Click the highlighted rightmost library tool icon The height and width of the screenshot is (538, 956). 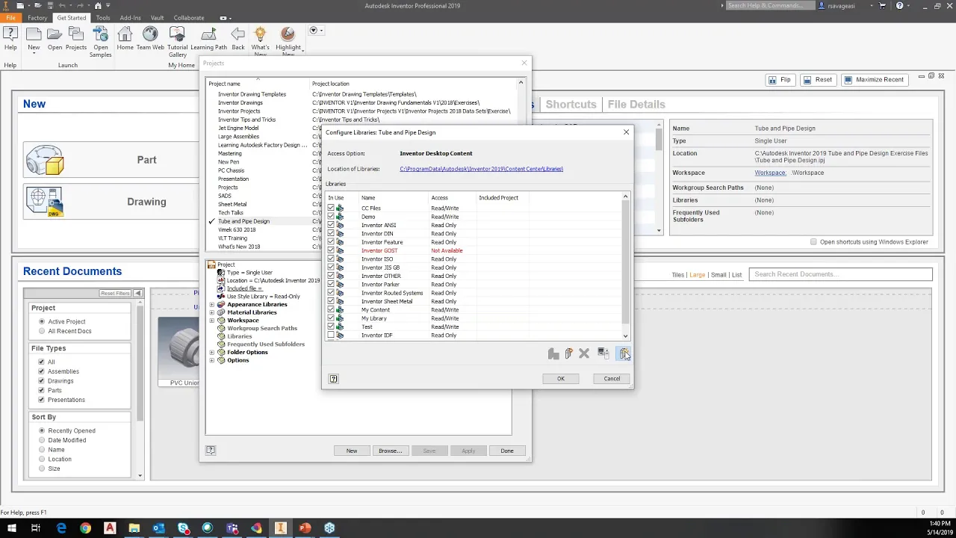[624, 353]
